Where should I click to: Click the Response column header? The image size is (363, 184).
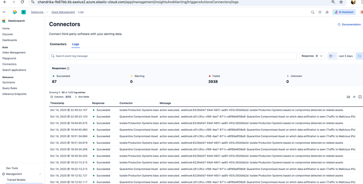pos(98,103)
